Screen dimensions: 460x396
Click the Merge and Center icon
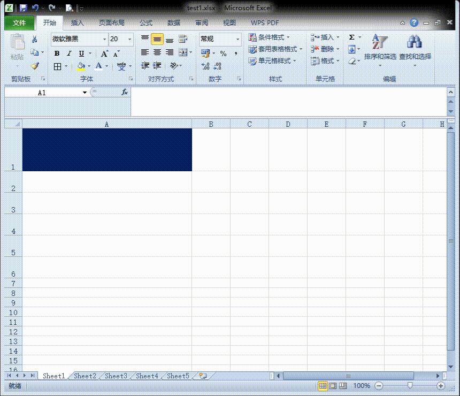click(x=183, y=52)
